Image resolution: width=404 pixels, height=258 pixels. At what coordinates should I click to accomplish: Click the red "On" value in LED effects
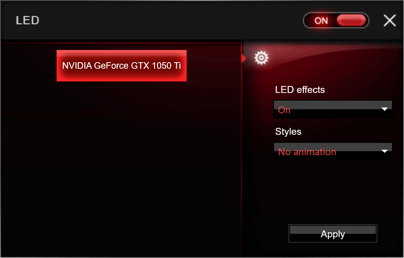284,110
